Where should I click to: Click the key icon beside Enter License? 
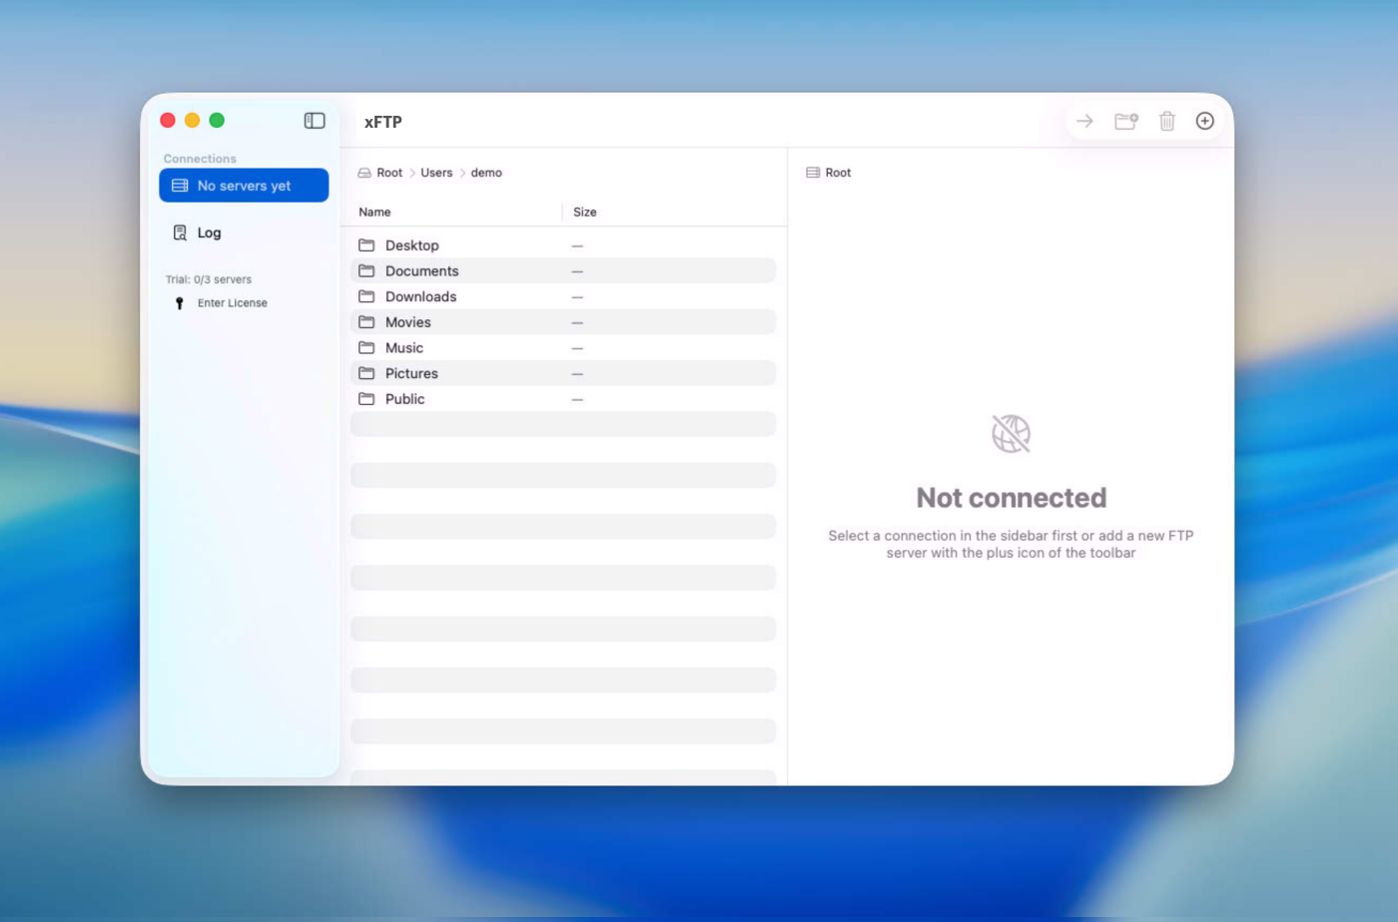(180, 303)
